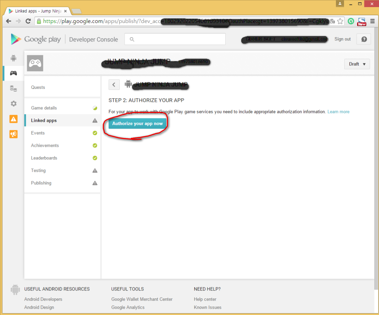Viewport: 379px width, 315px height.
Task: Open a new browser tab
Action: [x=77, y=11]
